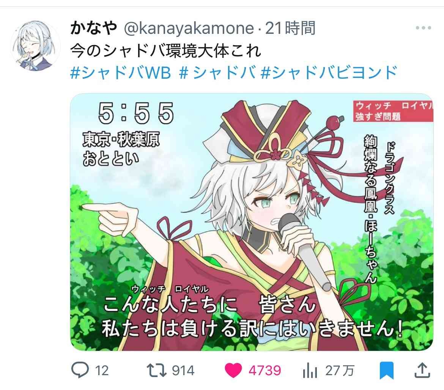Screen dimensions: 444x390
Task: Open the three-dot more options menu
Action: click(424, 28)
